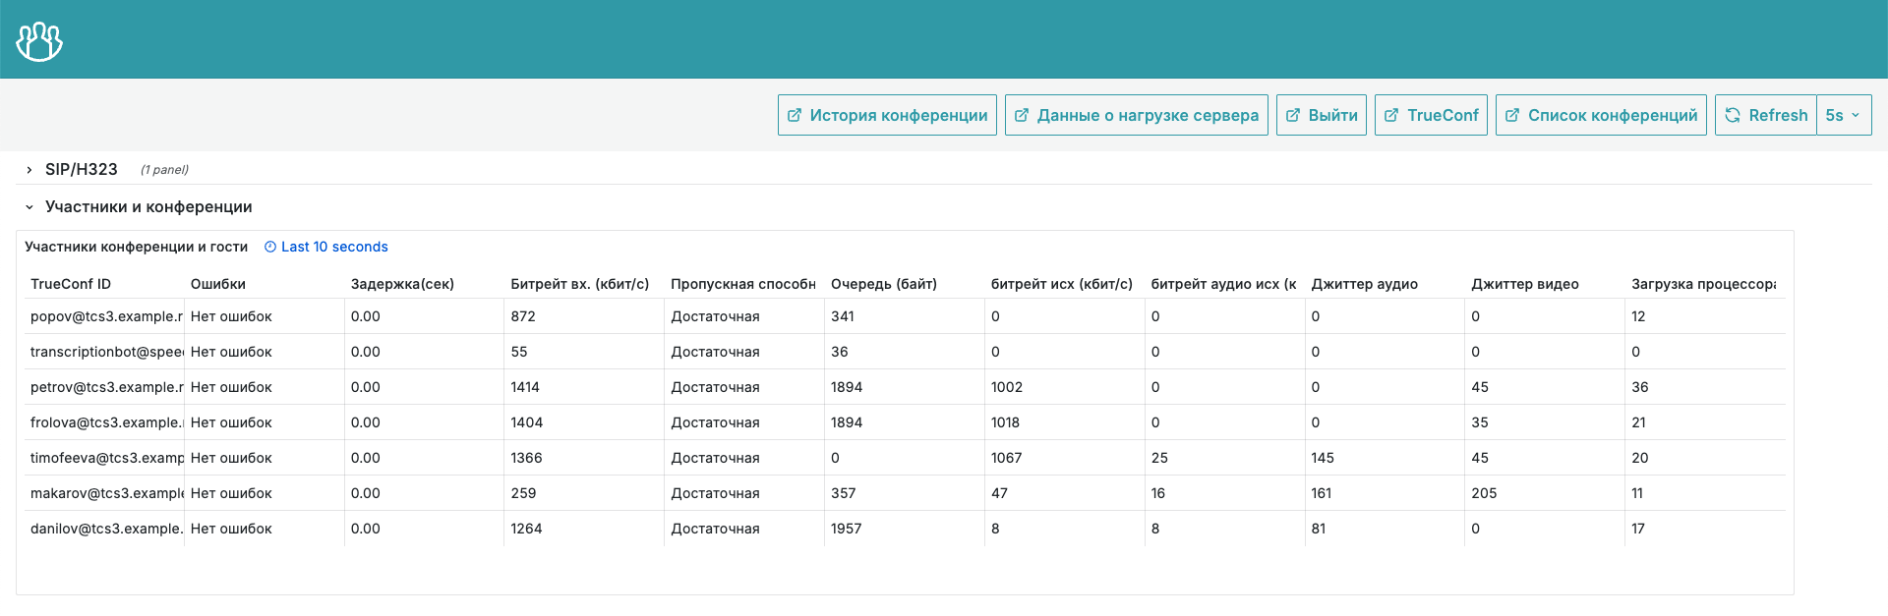The width and height of the screenshot is (1888, 616).
Task: Click queue value 1957
Action: tap(847, 529)
